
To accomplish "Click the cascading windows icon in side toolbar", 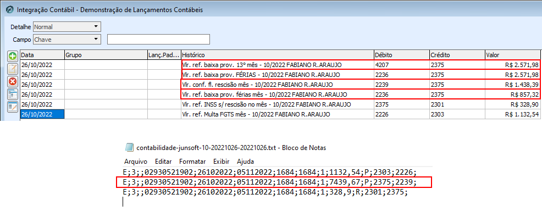I will pos(13,94).
